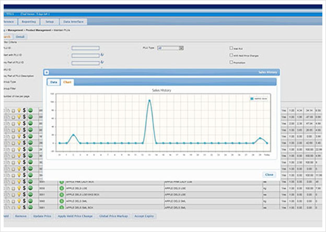Click the Global Price Markup button

(113, 216)
